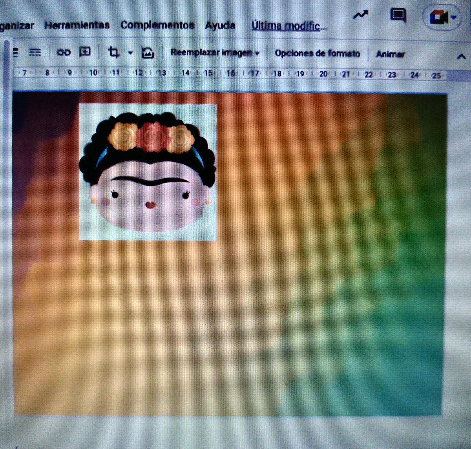
Task: Collapse the menus with the chevron arrow
Action: [461, 57]
